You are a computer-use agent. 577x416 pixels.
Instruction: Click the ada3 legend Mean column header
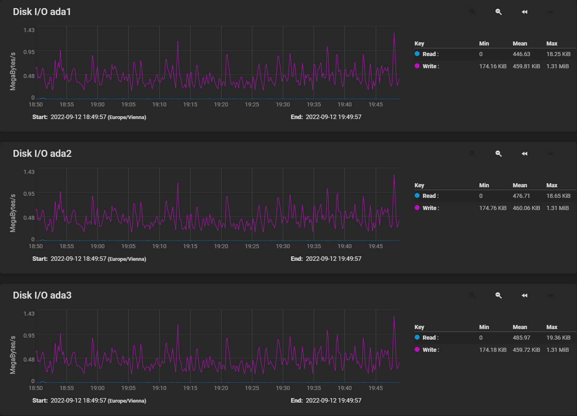pos(520,327)
